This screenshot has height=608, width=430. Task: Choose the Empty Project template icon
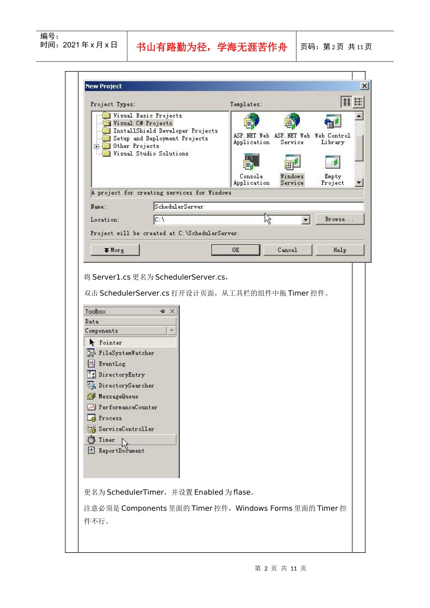point(333,162)
